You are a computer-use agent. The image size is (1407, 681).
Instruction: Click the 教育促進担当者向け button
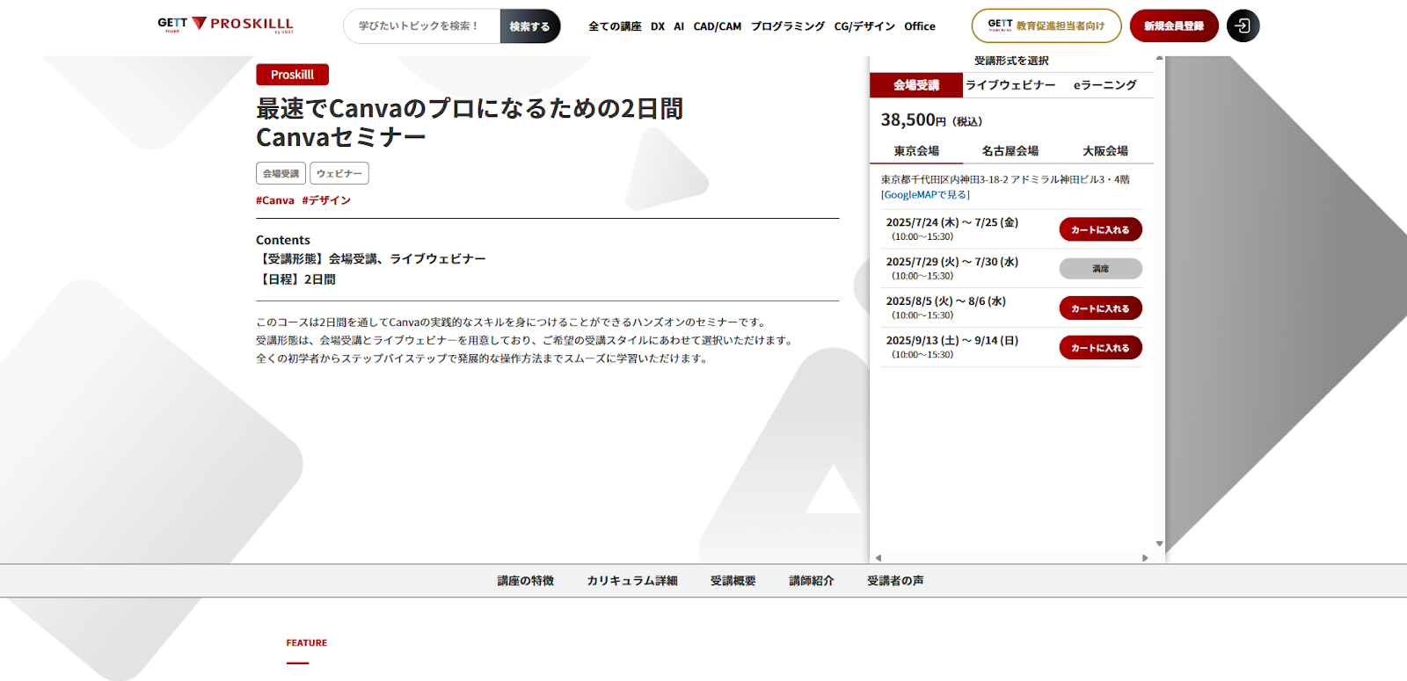click(x=1046, y=25)
